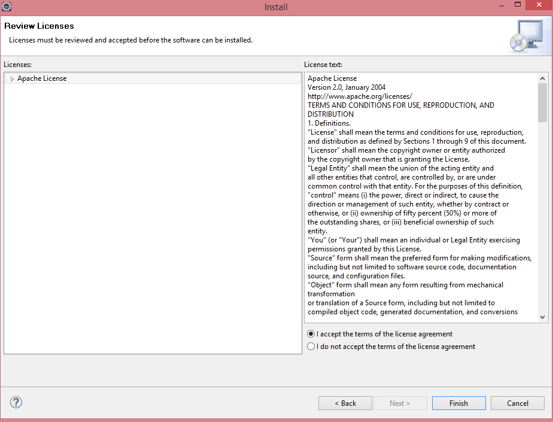Expand the Apache License tree node

[x=12, y=79]
